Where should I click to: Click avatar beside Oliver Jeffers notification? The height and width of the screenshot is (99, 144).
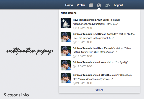tap(66, 51)
